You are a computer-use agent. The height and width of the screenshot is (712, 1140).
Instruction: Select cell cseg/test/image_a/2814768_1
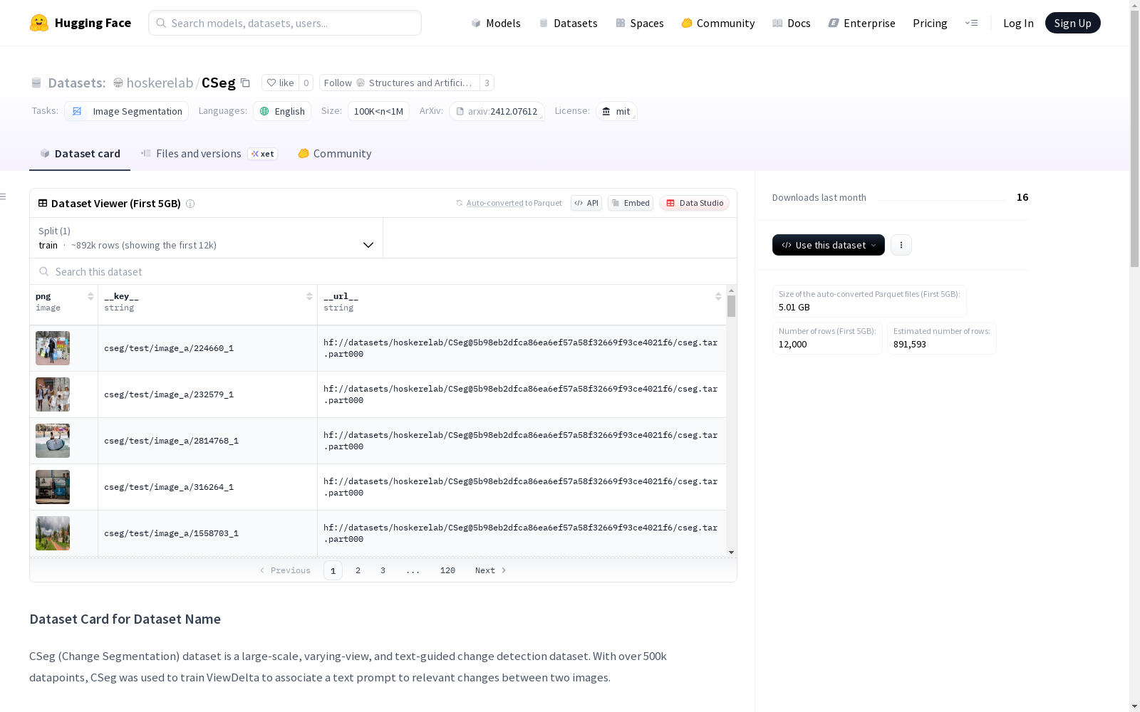coord(207,441)
